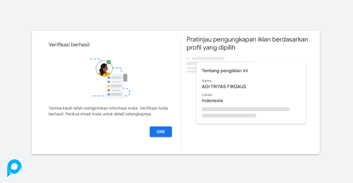
Task: Click the blue OKE button
Action: [x=160, y=132]
